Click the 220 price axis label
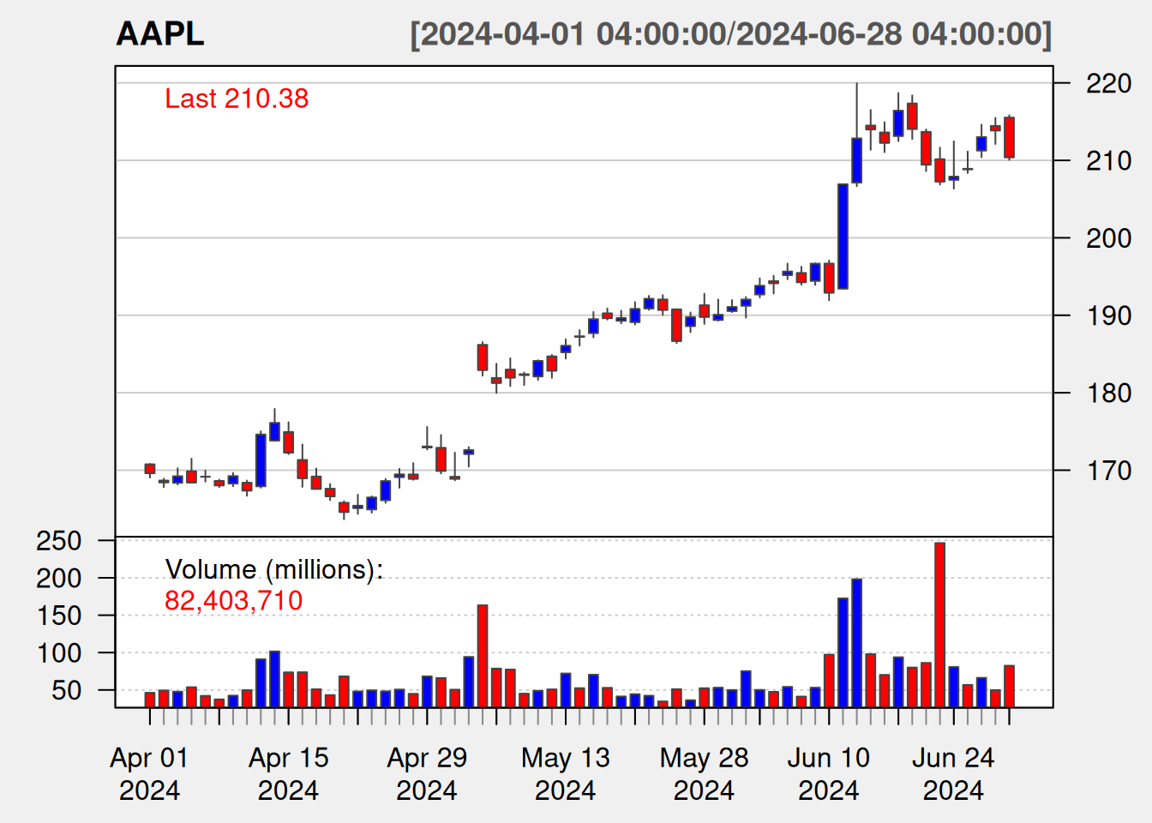This screenshot has height=823, width=1152. (x=1107, y=83)
